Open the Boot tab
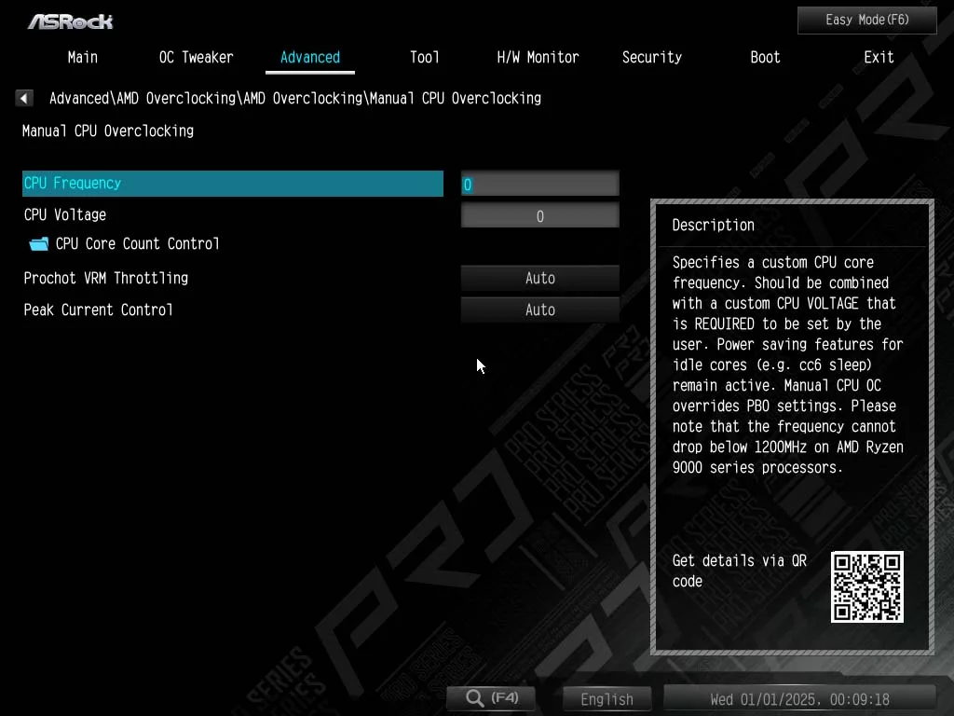This screenshot has width=954, height=716. click(x=765, y=57)
